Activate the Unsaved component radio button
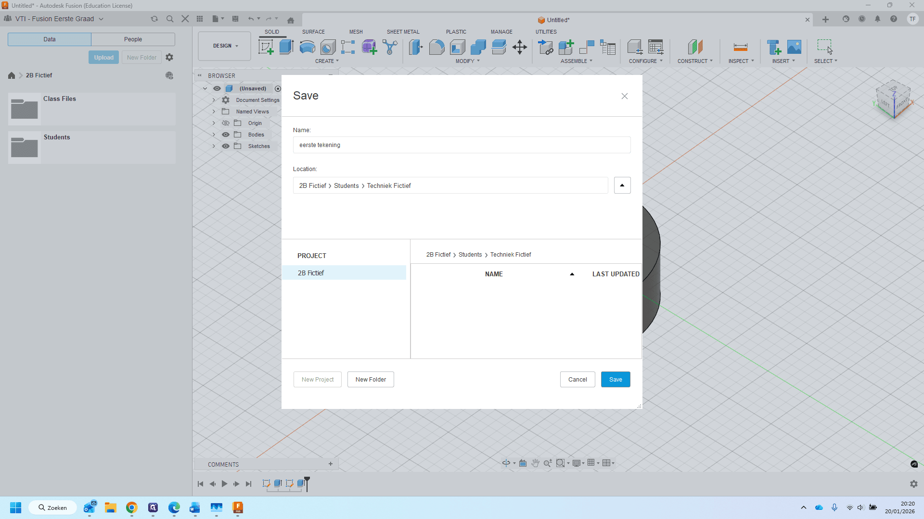The width and height of the screenshot is (924, 519). tap(278, 88)
